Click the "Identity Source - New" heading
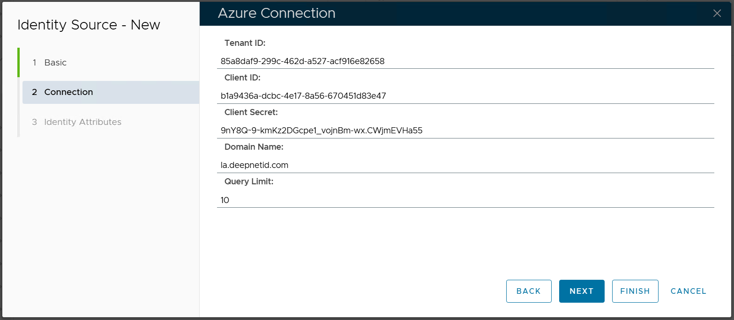The height and width of the screenshot is (320, 734). coord(89,25)
